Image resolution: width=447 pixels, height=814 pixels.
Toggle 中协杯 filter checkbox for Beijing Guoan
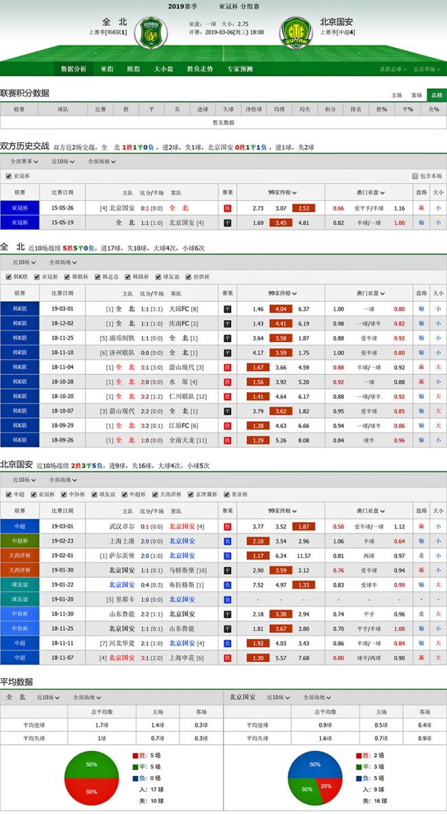point(63,495)
